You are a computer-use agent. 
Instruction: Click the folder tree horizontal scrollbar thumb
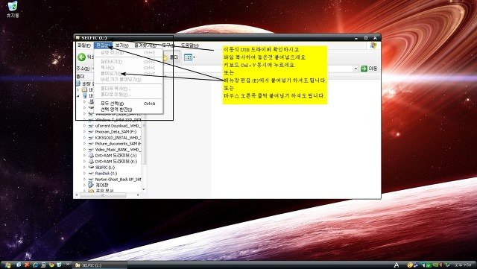[103, 195]
